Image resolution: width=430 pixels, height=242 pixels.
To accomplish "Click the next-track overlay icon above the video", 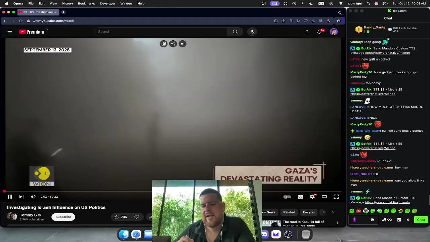I will 182,44.
